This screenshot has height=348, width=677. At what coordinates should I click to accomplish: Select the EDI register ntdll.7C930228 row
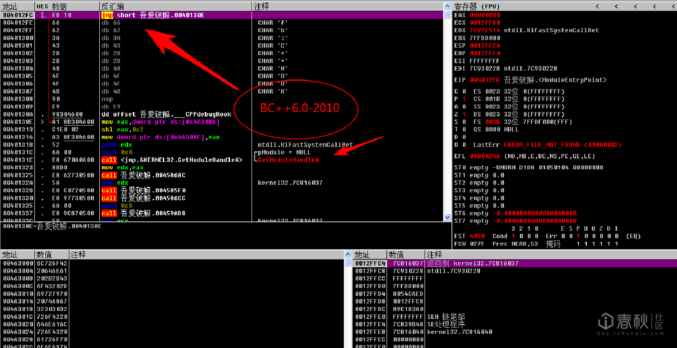506,68
